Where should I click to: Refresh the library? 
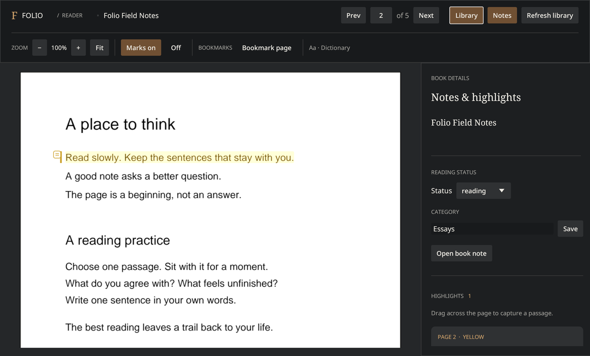click(x=550, y=15)
